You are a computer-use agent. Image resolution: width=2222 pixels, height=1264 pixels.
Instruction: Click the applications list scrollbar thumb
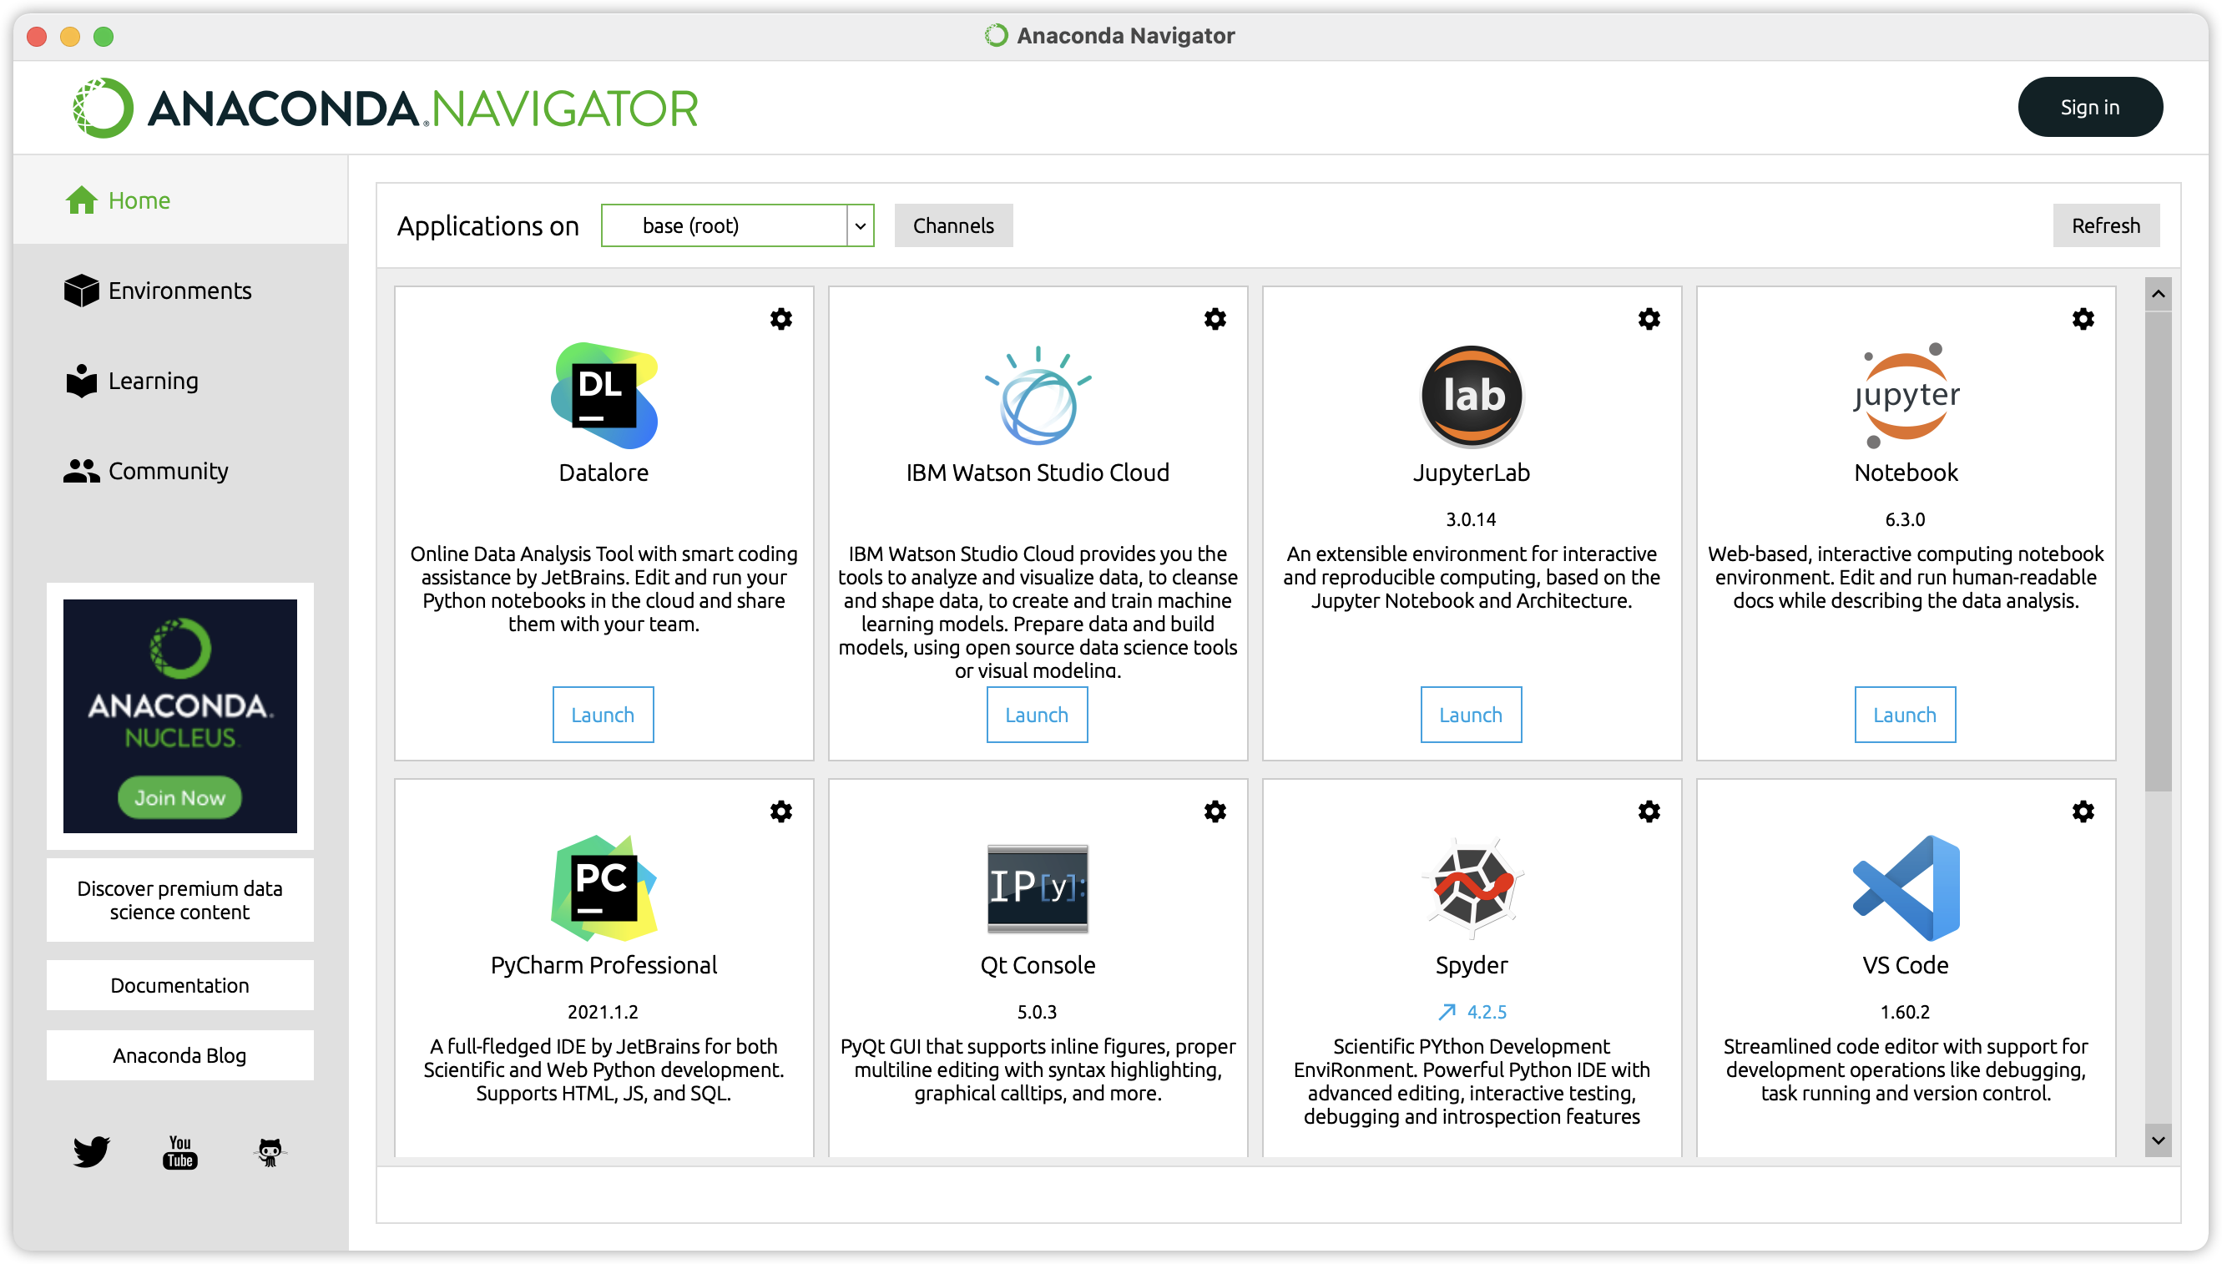click(x=2159, y=551)
